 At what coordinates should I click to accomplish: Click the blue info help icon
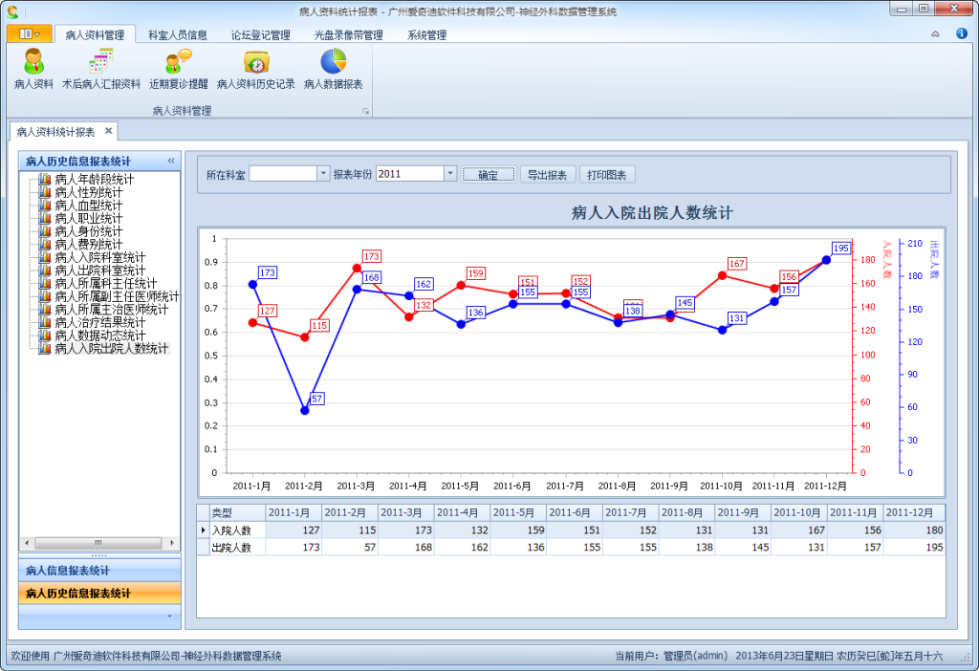point(962,33)
